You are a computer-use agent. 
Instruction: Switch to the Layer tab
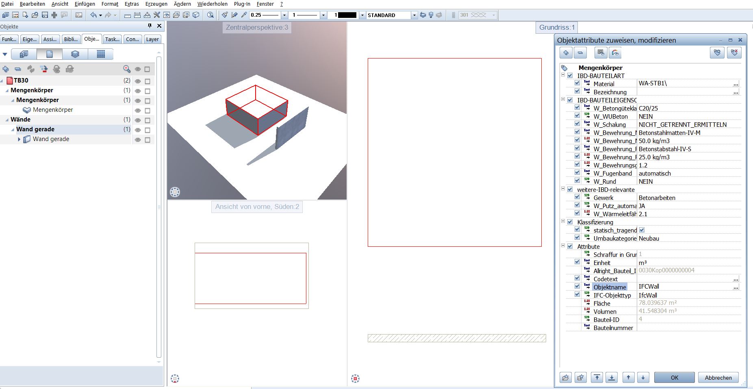point(152,39)
